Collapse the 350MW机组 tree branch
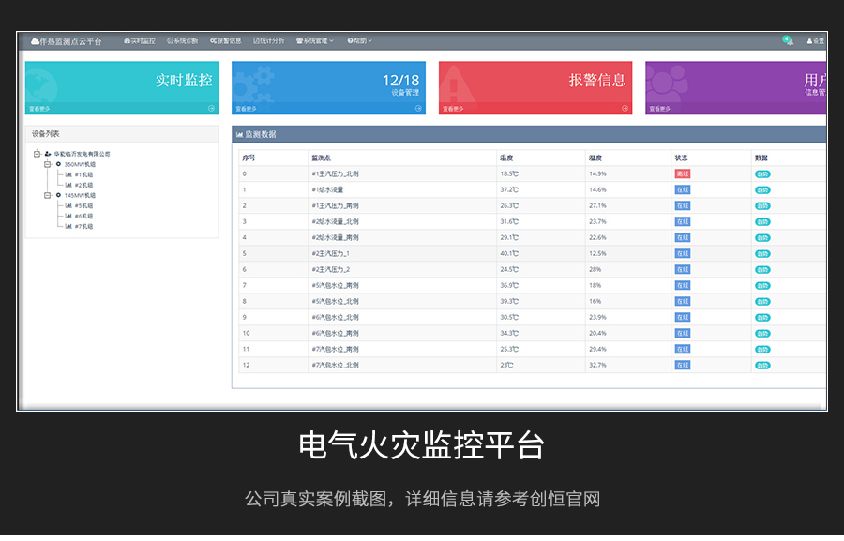844x541 pixels. pos(47,164)
